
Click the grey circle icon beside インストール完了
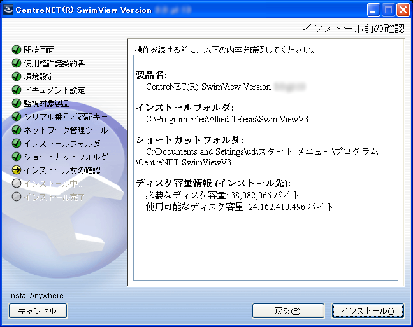(x=17, y=197)
